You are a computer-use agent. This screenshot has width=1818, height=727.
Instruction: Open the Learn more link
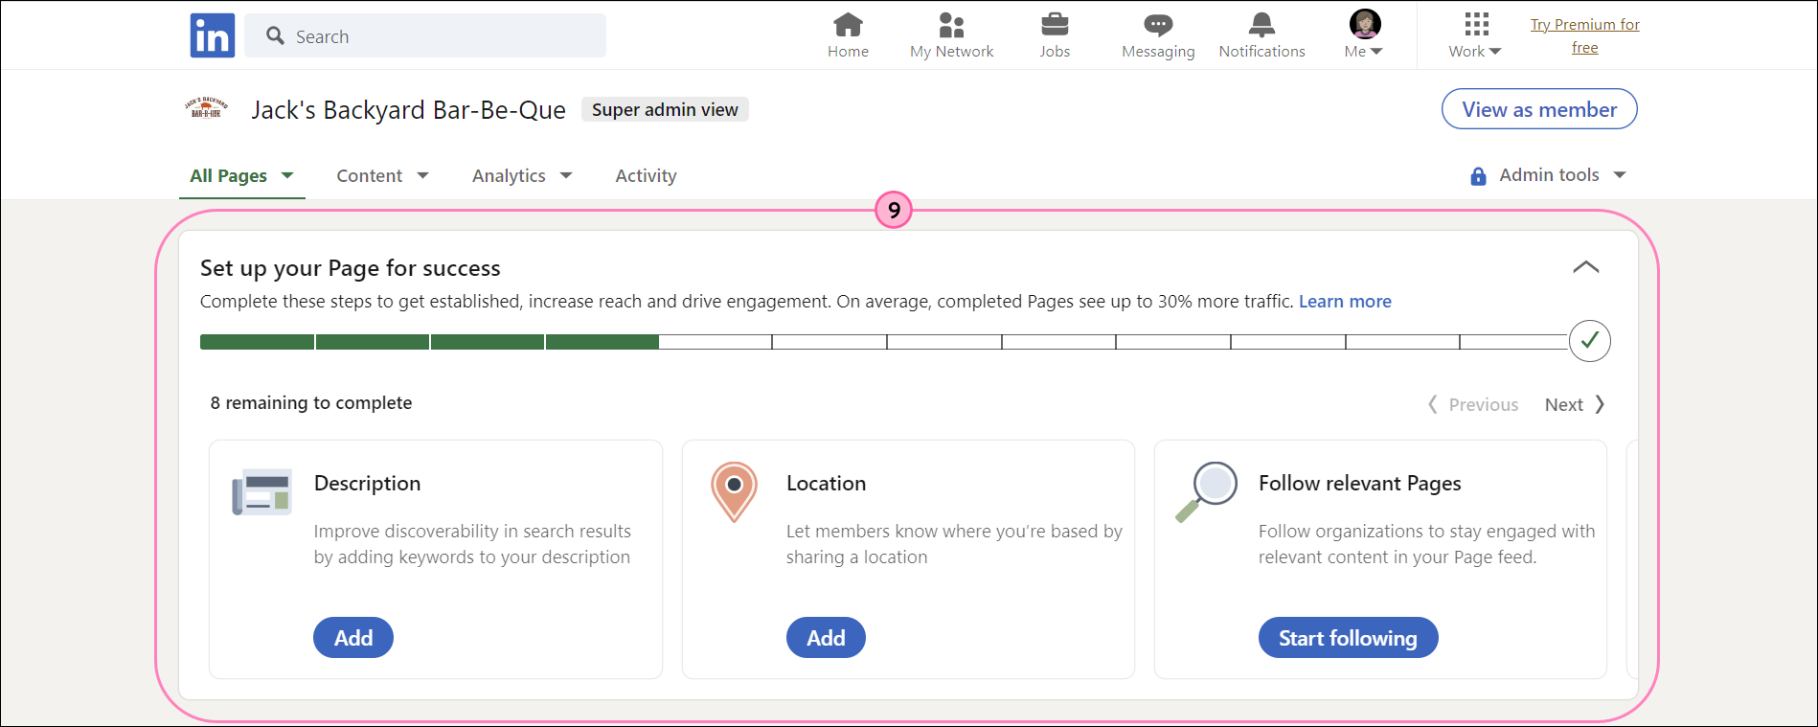point(1345,301)
